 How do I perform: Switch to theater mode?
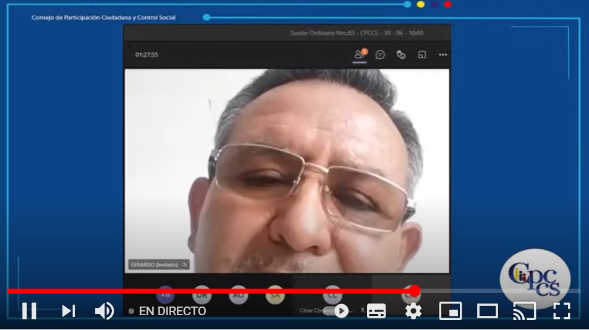(488, 311)
